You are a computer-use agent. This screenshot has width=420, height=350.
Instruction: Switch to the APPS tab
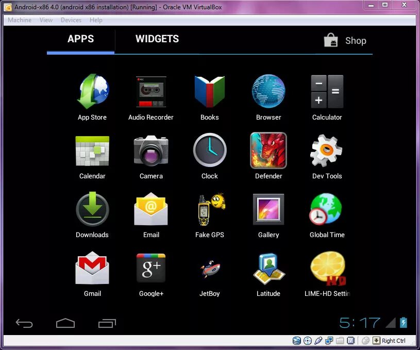coord(80,39)
